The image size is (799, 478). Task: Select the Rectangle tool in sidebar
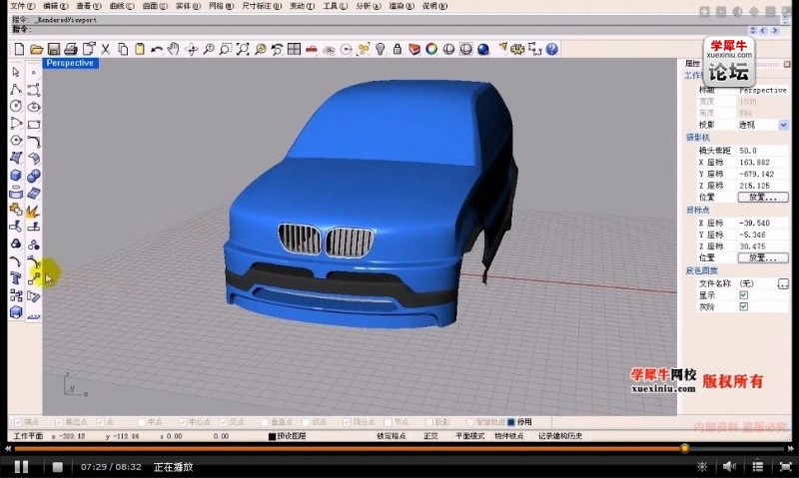click(34, 124)
